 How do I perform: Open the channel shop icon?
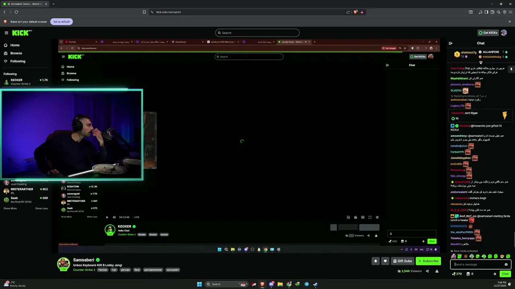[468, 274]
